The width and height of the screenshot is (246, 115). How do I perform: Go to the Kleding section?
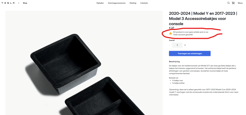[133, 3]
